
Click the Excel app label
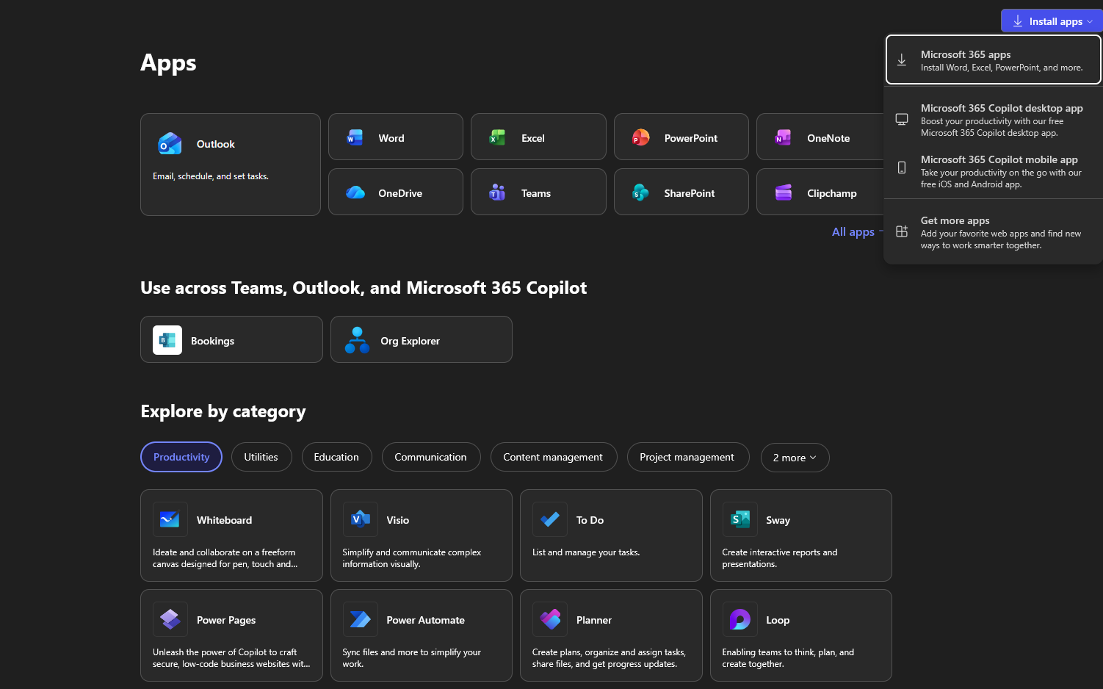point(533,138)
